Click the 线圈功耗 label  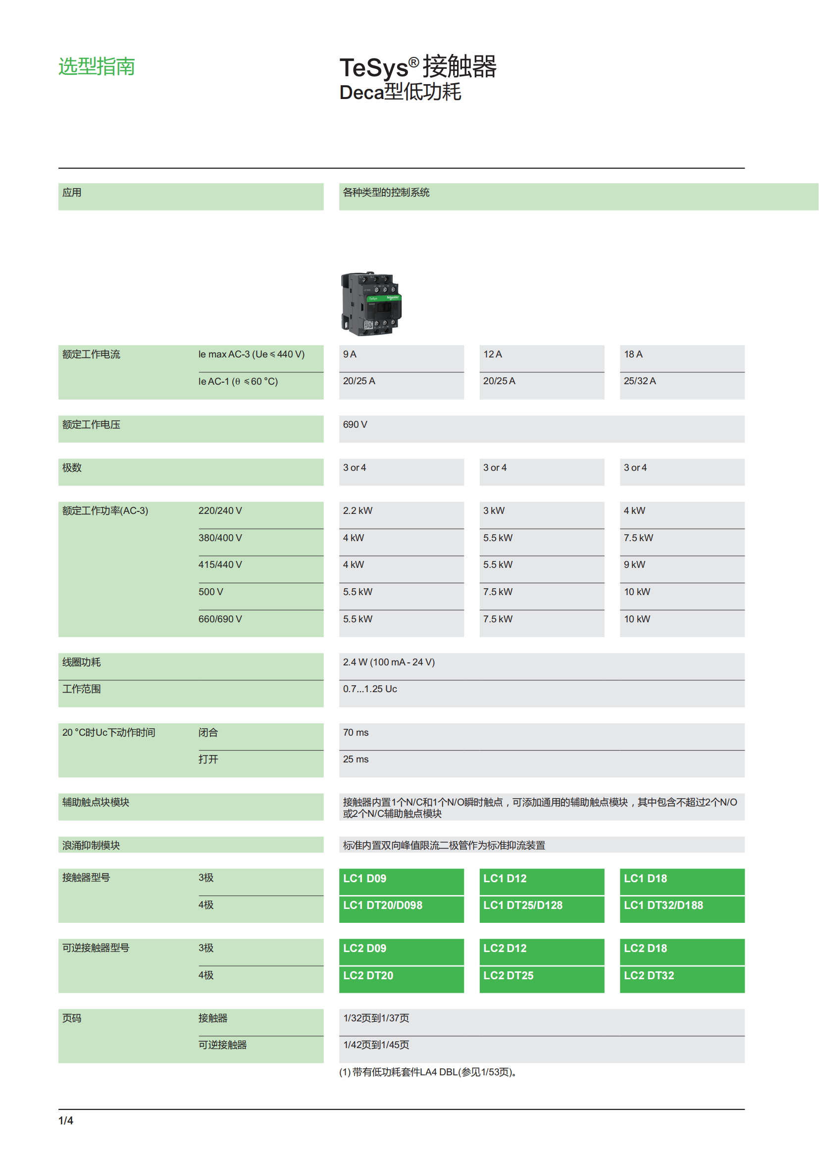81,662
